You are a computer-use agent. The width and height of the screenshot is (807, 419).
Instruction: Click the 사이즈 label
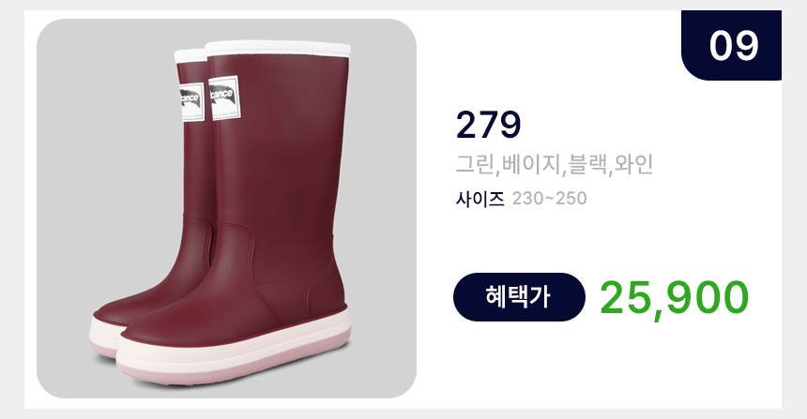(480, 199)
